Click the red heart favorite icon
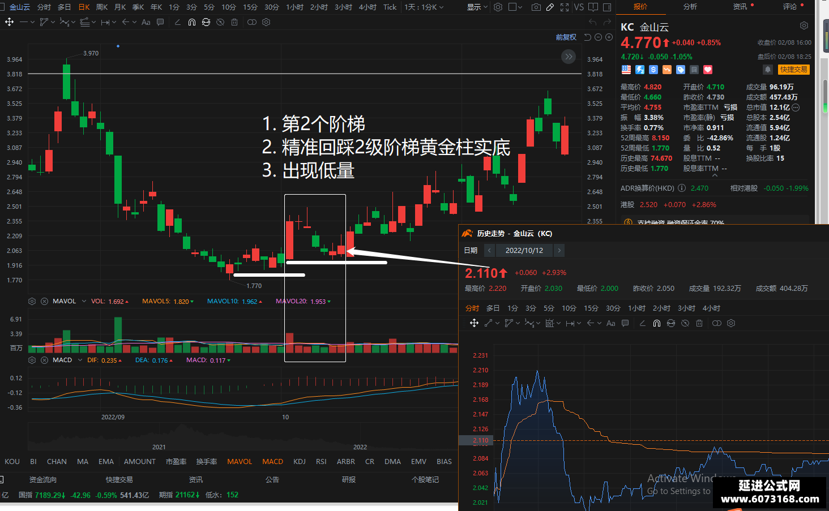Screen dimensions: 829x511 coord(708,70)
